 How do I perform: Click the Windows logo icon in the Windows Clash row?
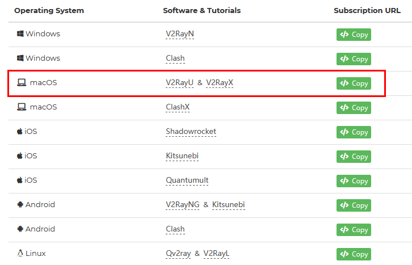tap(20, 58)
